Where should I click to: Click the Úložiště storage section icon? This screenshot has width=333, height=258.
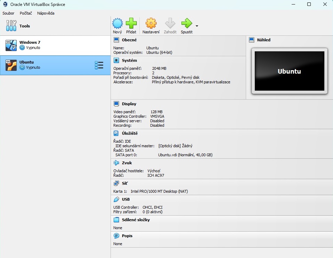tap(116, 133)
